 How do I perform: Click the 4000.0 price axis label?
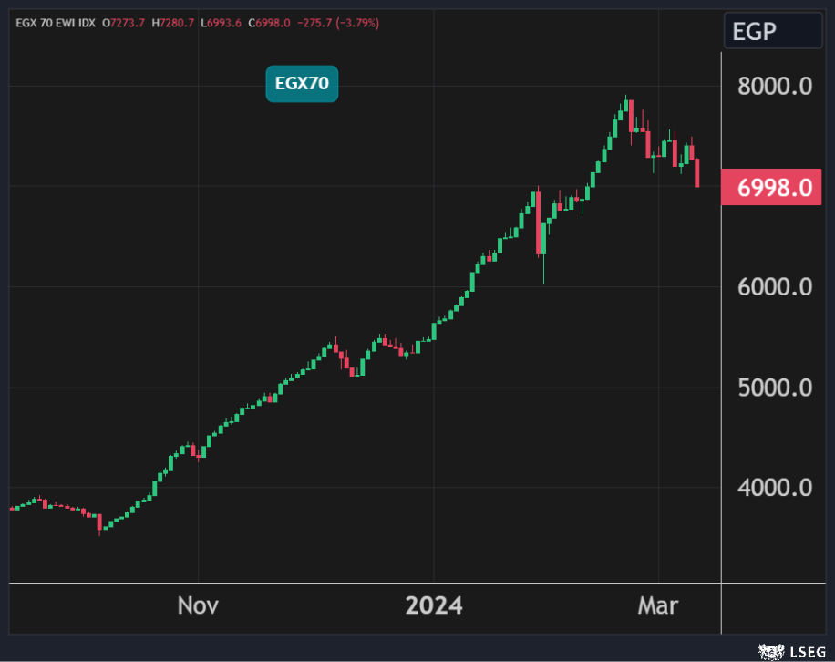775,488
